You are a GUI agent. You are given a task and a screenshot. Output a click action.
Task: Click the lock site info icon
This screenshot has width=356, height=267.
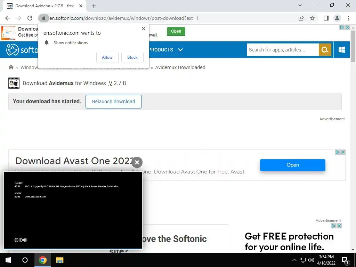43,18
